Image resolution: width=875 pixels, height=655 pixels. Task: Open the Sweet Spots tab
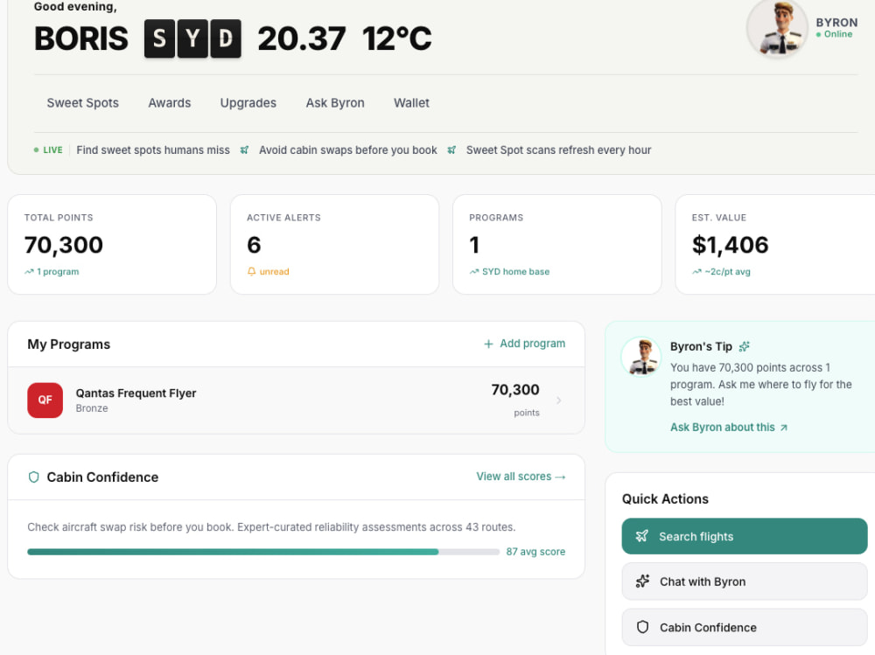point(82,102)
